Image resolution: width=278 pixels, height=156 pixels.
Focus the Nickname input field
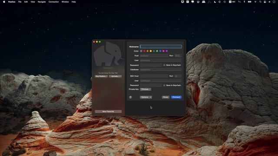pos(161,46)
